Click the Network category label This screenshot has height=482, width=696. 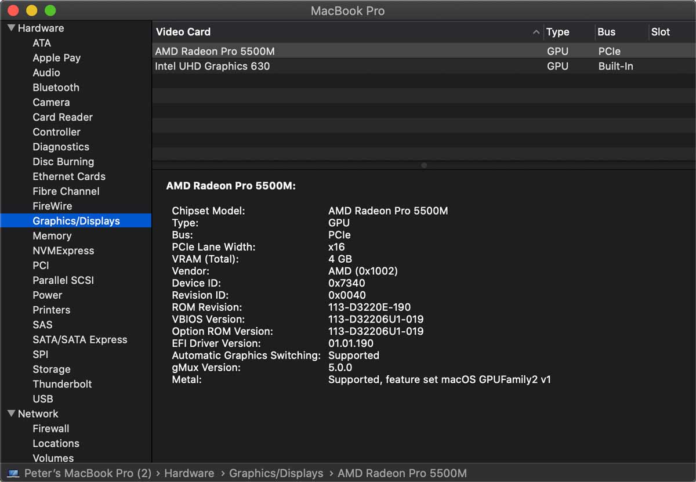[x=38, y=414]
